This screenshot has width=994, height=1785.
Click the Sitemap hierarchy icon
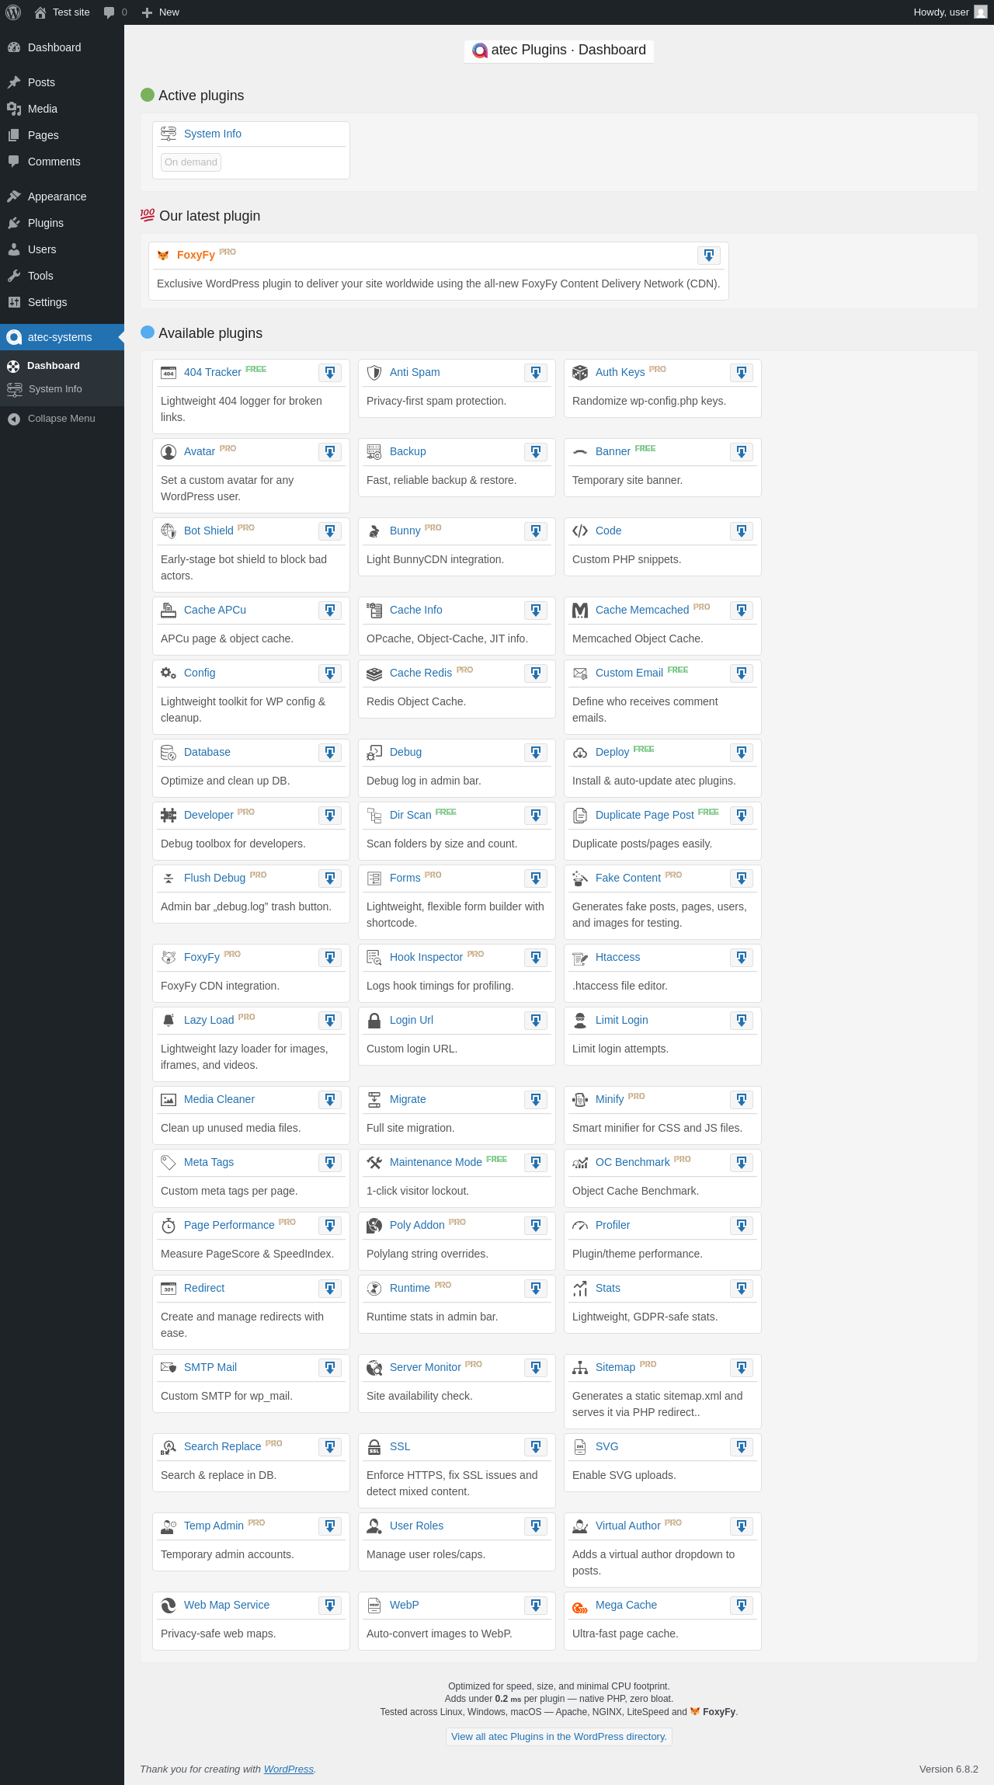point(580,1368)
